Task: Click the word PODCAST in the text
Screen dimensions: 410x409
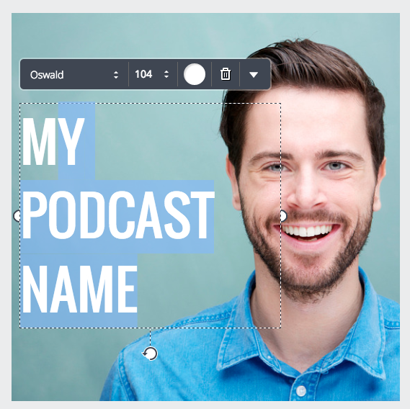Action: [x=118, y=215]
